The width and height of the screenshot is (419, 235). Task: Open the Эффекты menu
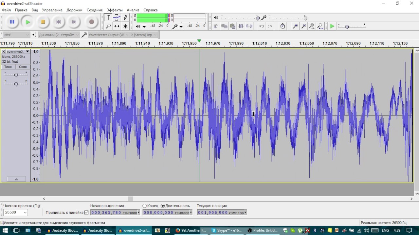point(115,10)
